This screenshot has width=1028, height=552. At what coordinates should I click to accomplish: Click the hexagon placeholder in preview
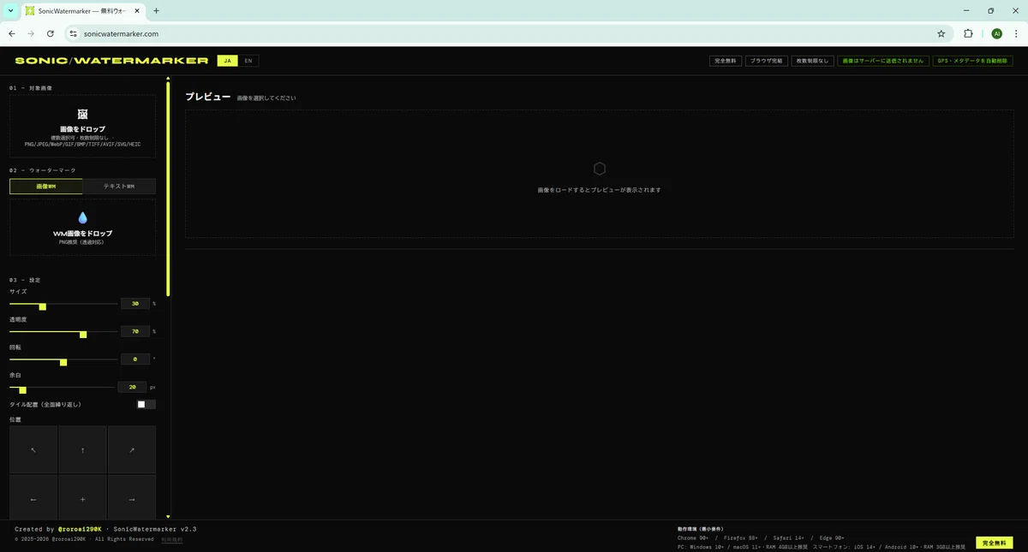600,169
